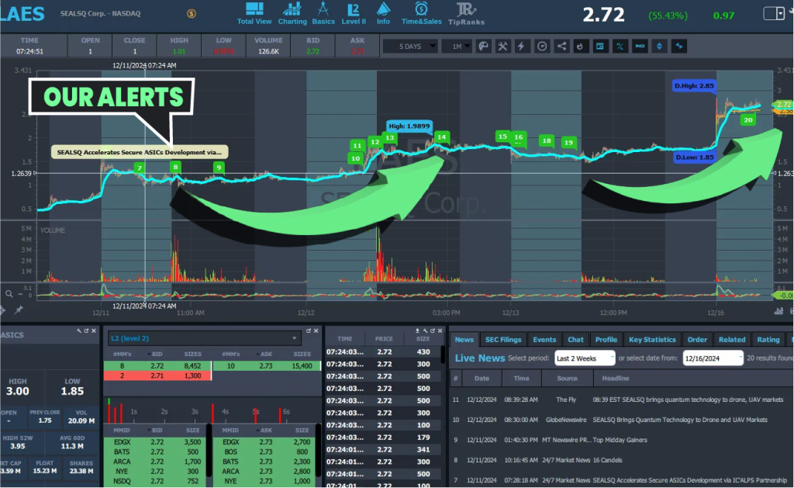Switch to the Profile tab
Screen dimensions: 794x488
(x=606, y=340)
